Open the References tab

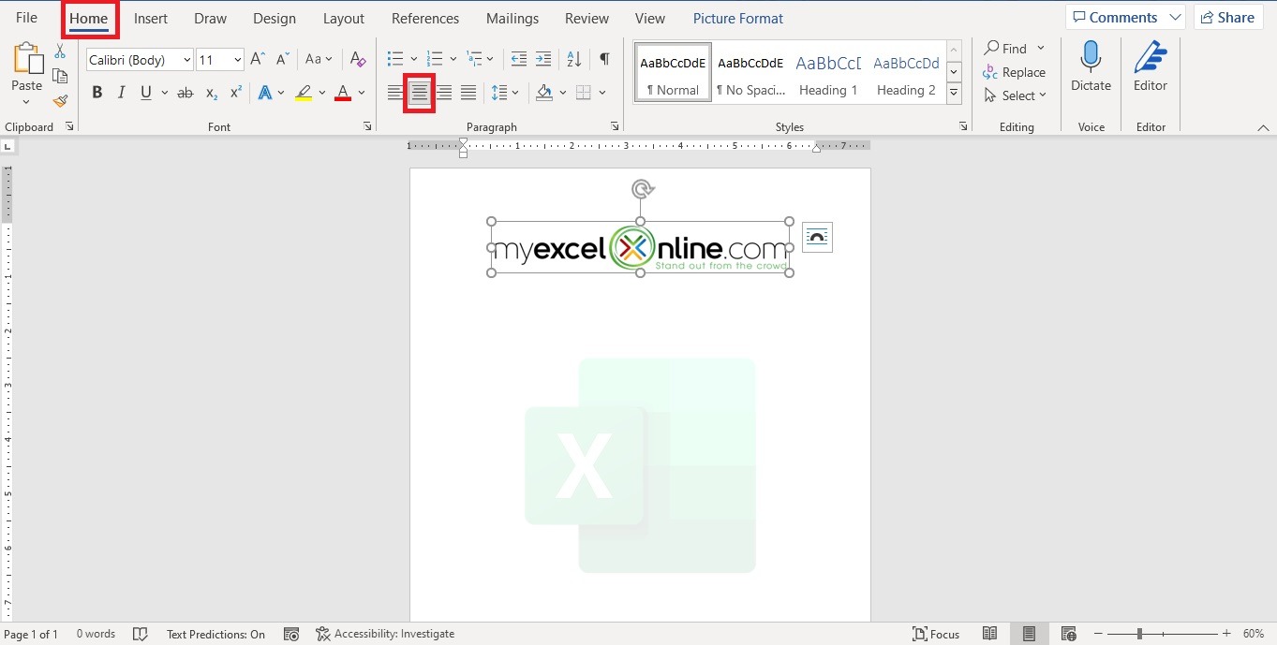click(424, 18)
